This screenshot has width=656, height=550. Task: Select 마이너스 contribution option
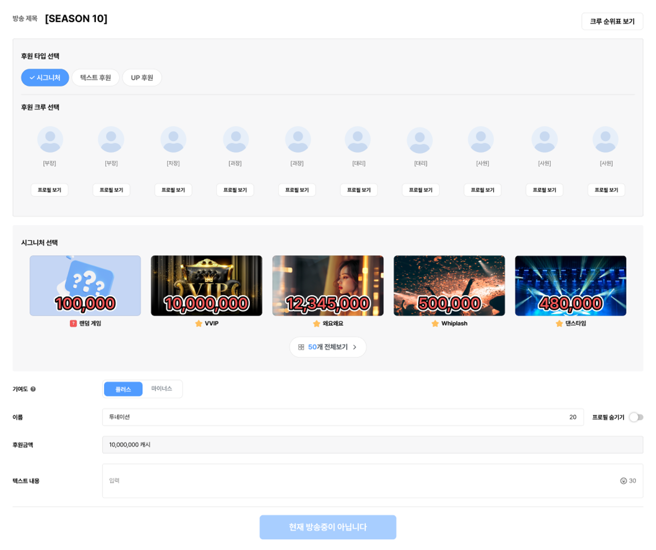click(161, 389)
